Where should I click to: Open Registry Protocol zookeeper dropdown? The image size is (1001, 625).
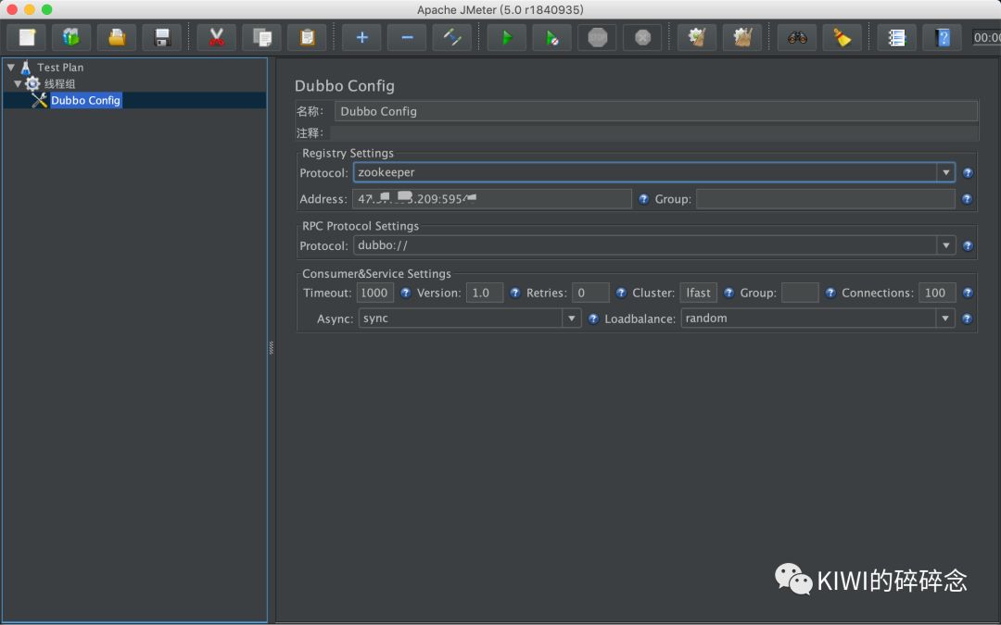[x=653, y=172]
